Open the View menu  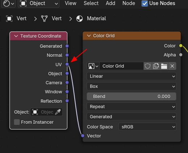pos(71,3)
